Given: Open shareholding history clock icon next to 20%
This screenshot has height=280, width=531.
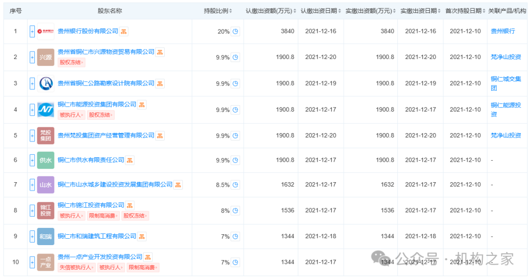Looking at the screenshot, I should (x=236, y=31).
